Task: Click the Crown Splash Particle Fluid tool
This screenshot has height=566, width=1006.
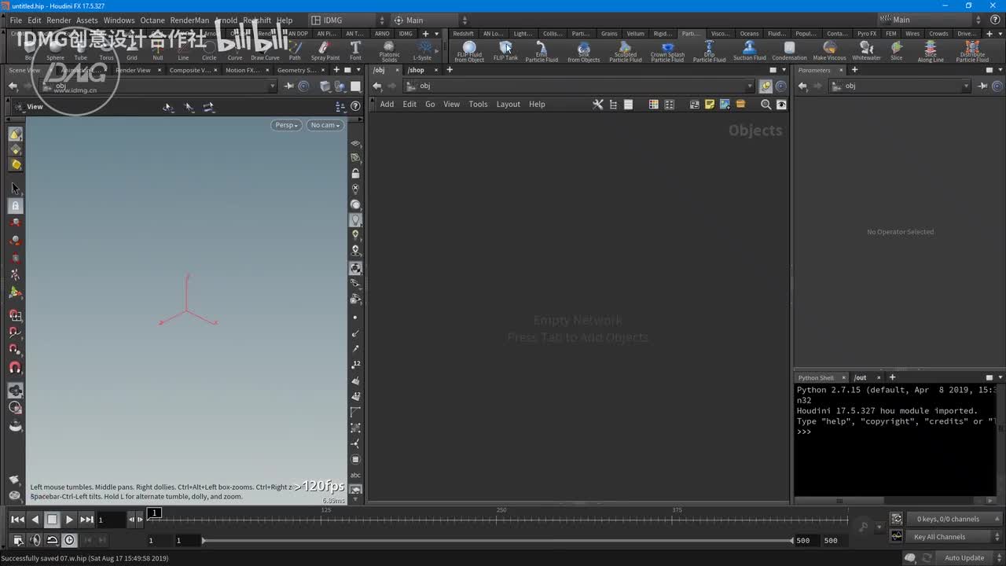Action: tap(667, 52)
